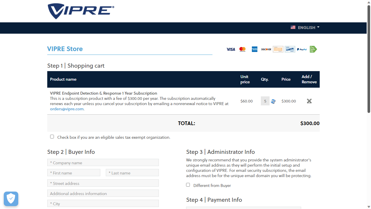Click the Step 3 | Administrator Info heading
The width and height of the screenshot is (371, 209).
pos(221,152)
